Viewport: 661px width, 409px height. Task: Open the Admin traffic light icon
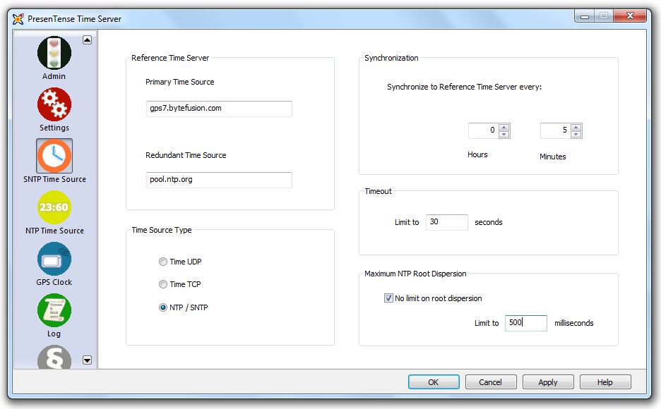pyautogui.click(x=54, y=54)
